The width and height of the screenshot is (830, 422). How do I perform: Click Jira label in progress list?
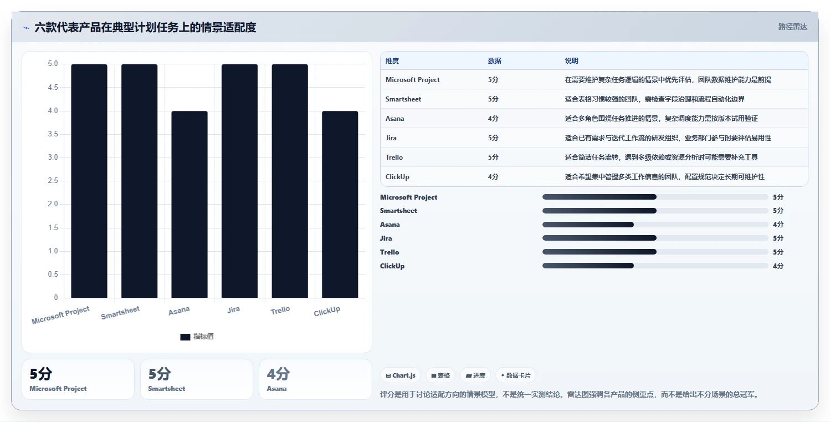pos(386,238)
